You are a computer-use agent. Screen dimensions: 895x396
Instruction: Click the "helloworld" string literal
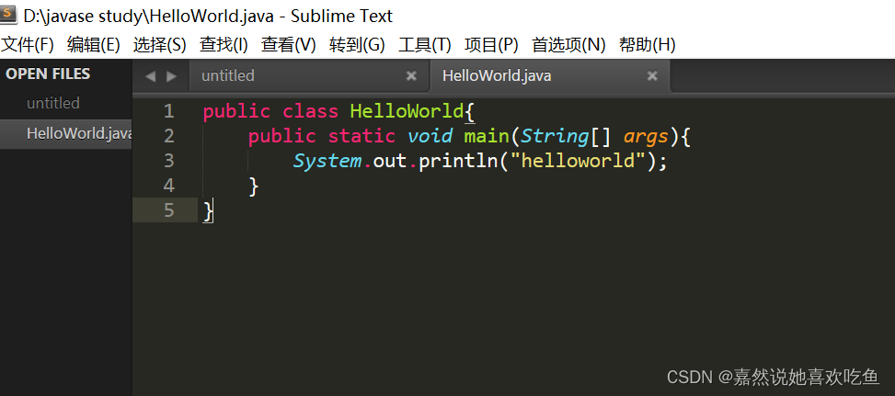coord(578,161)
